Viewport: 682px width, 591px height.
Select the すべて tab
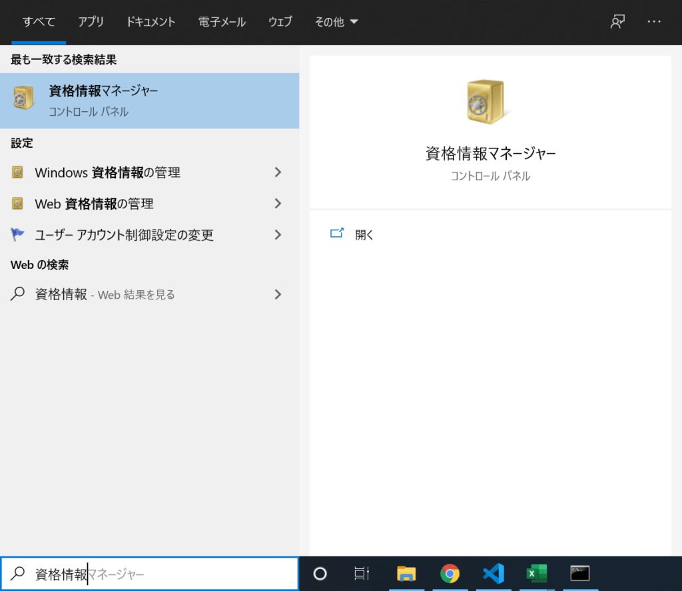[x=39, y=22]
